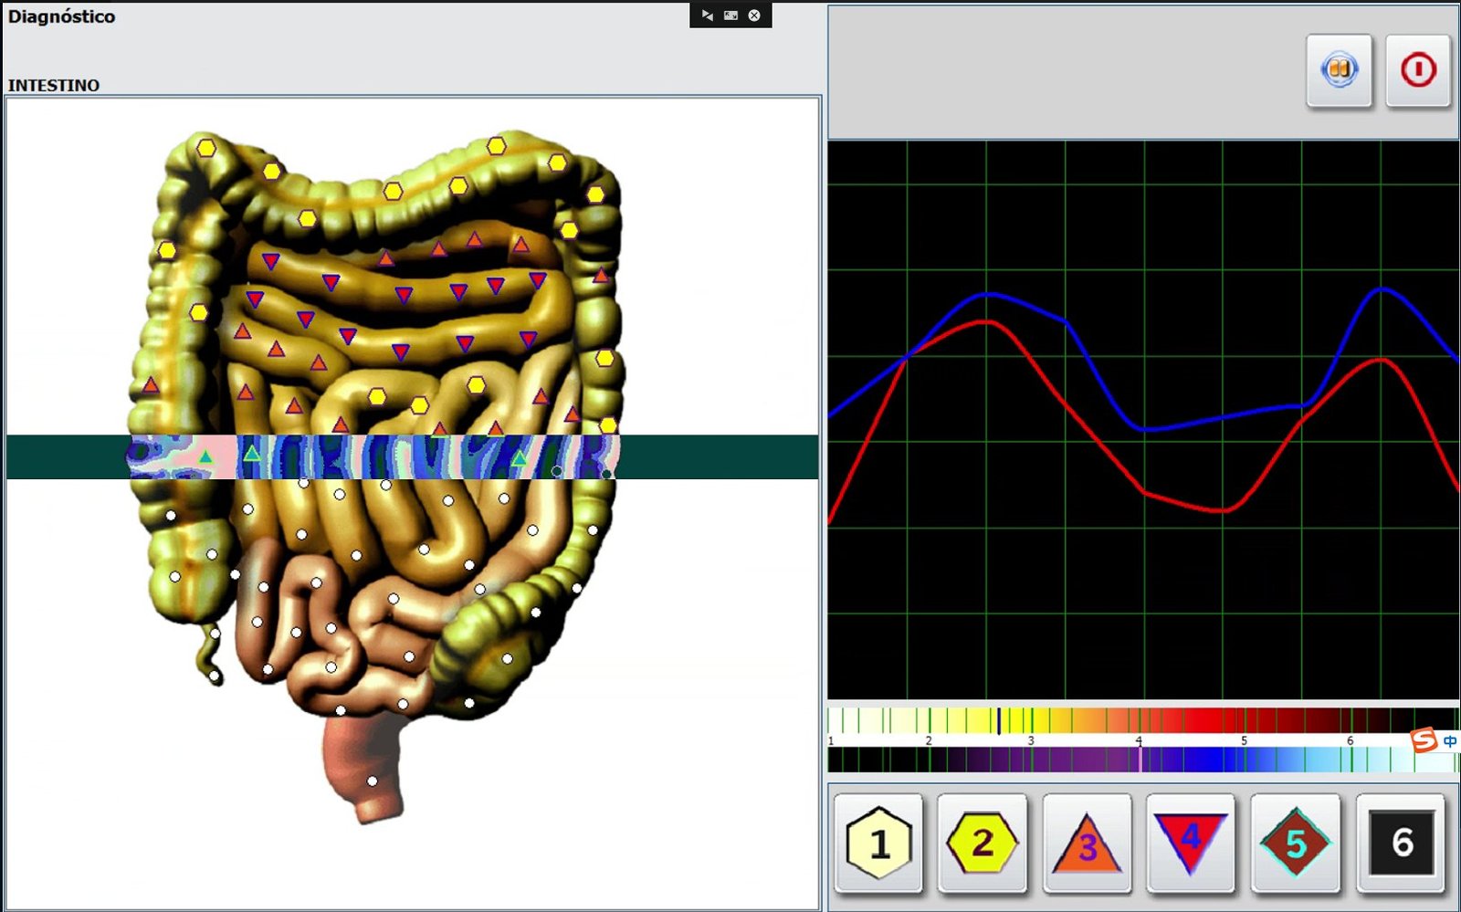Screen dimensions: 1461x912
Task: Select level 4 red inverted triangle button
Action: tap(1191, 843)
